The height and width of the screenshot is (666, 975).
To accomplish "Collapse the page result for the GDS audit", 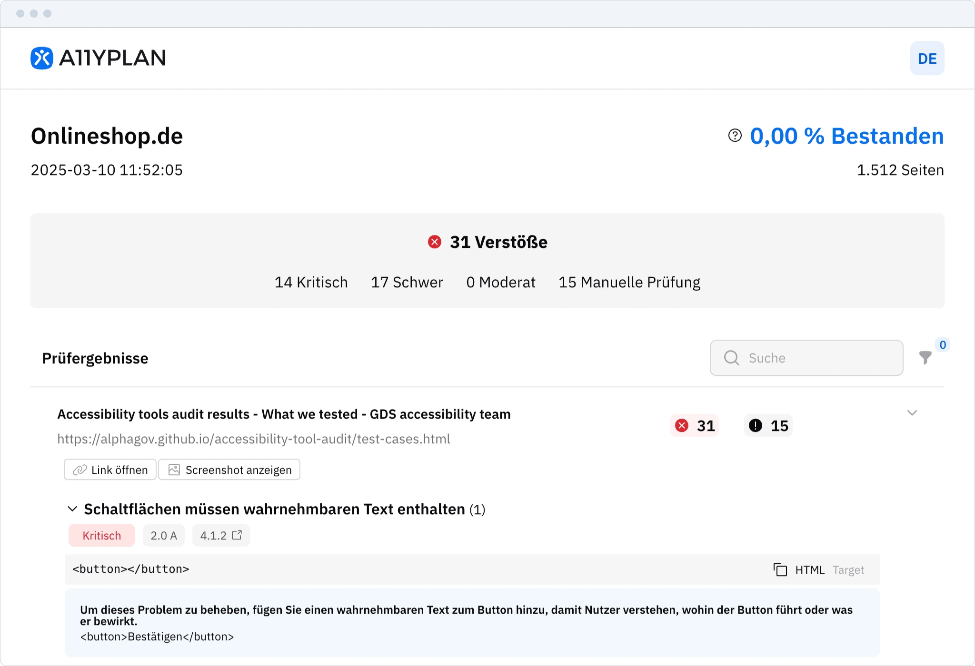I will coord(913,413).
